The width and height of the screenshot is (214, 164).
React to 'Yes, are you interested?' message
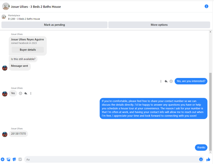[171, 81]
